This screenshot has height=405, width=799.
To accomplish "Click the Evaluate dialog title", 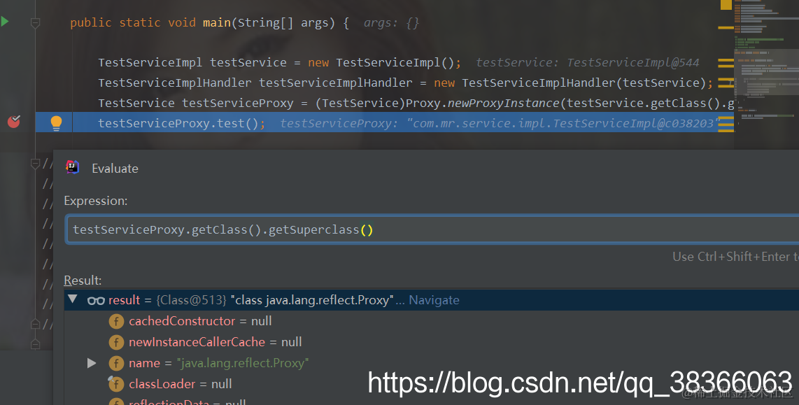I will [x=115, y=169].
